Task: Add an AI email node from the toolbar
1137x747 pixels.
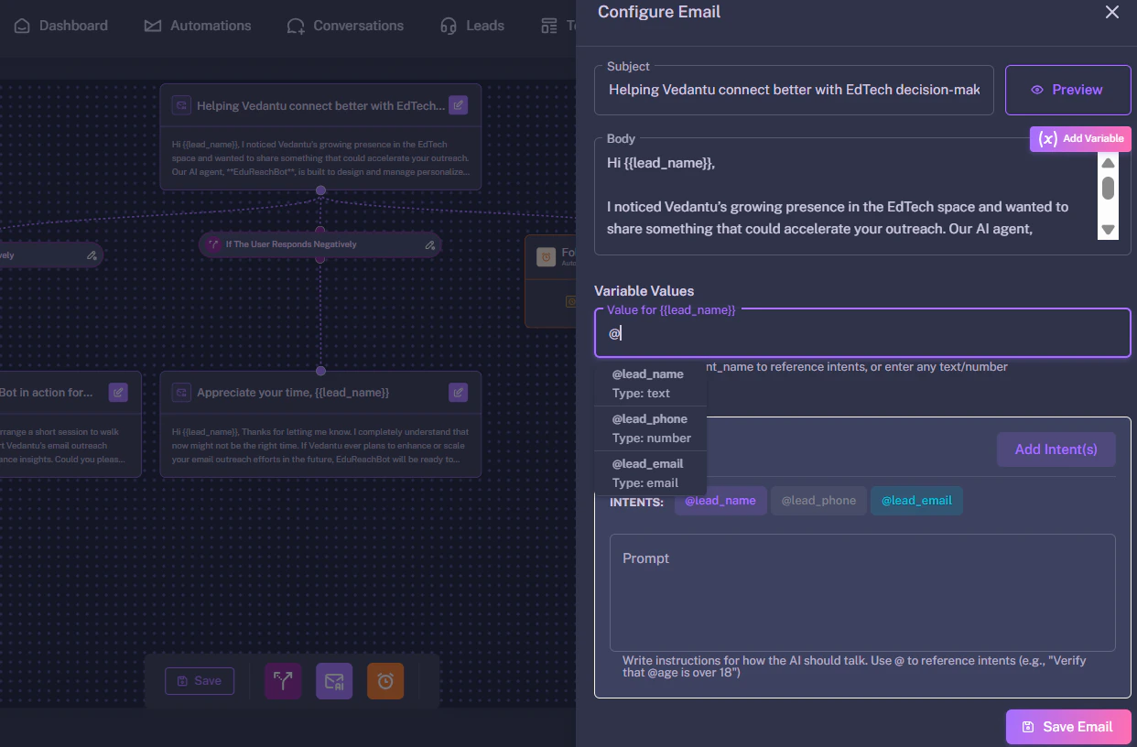Action: pyautogui.click(x=334, y=680)
